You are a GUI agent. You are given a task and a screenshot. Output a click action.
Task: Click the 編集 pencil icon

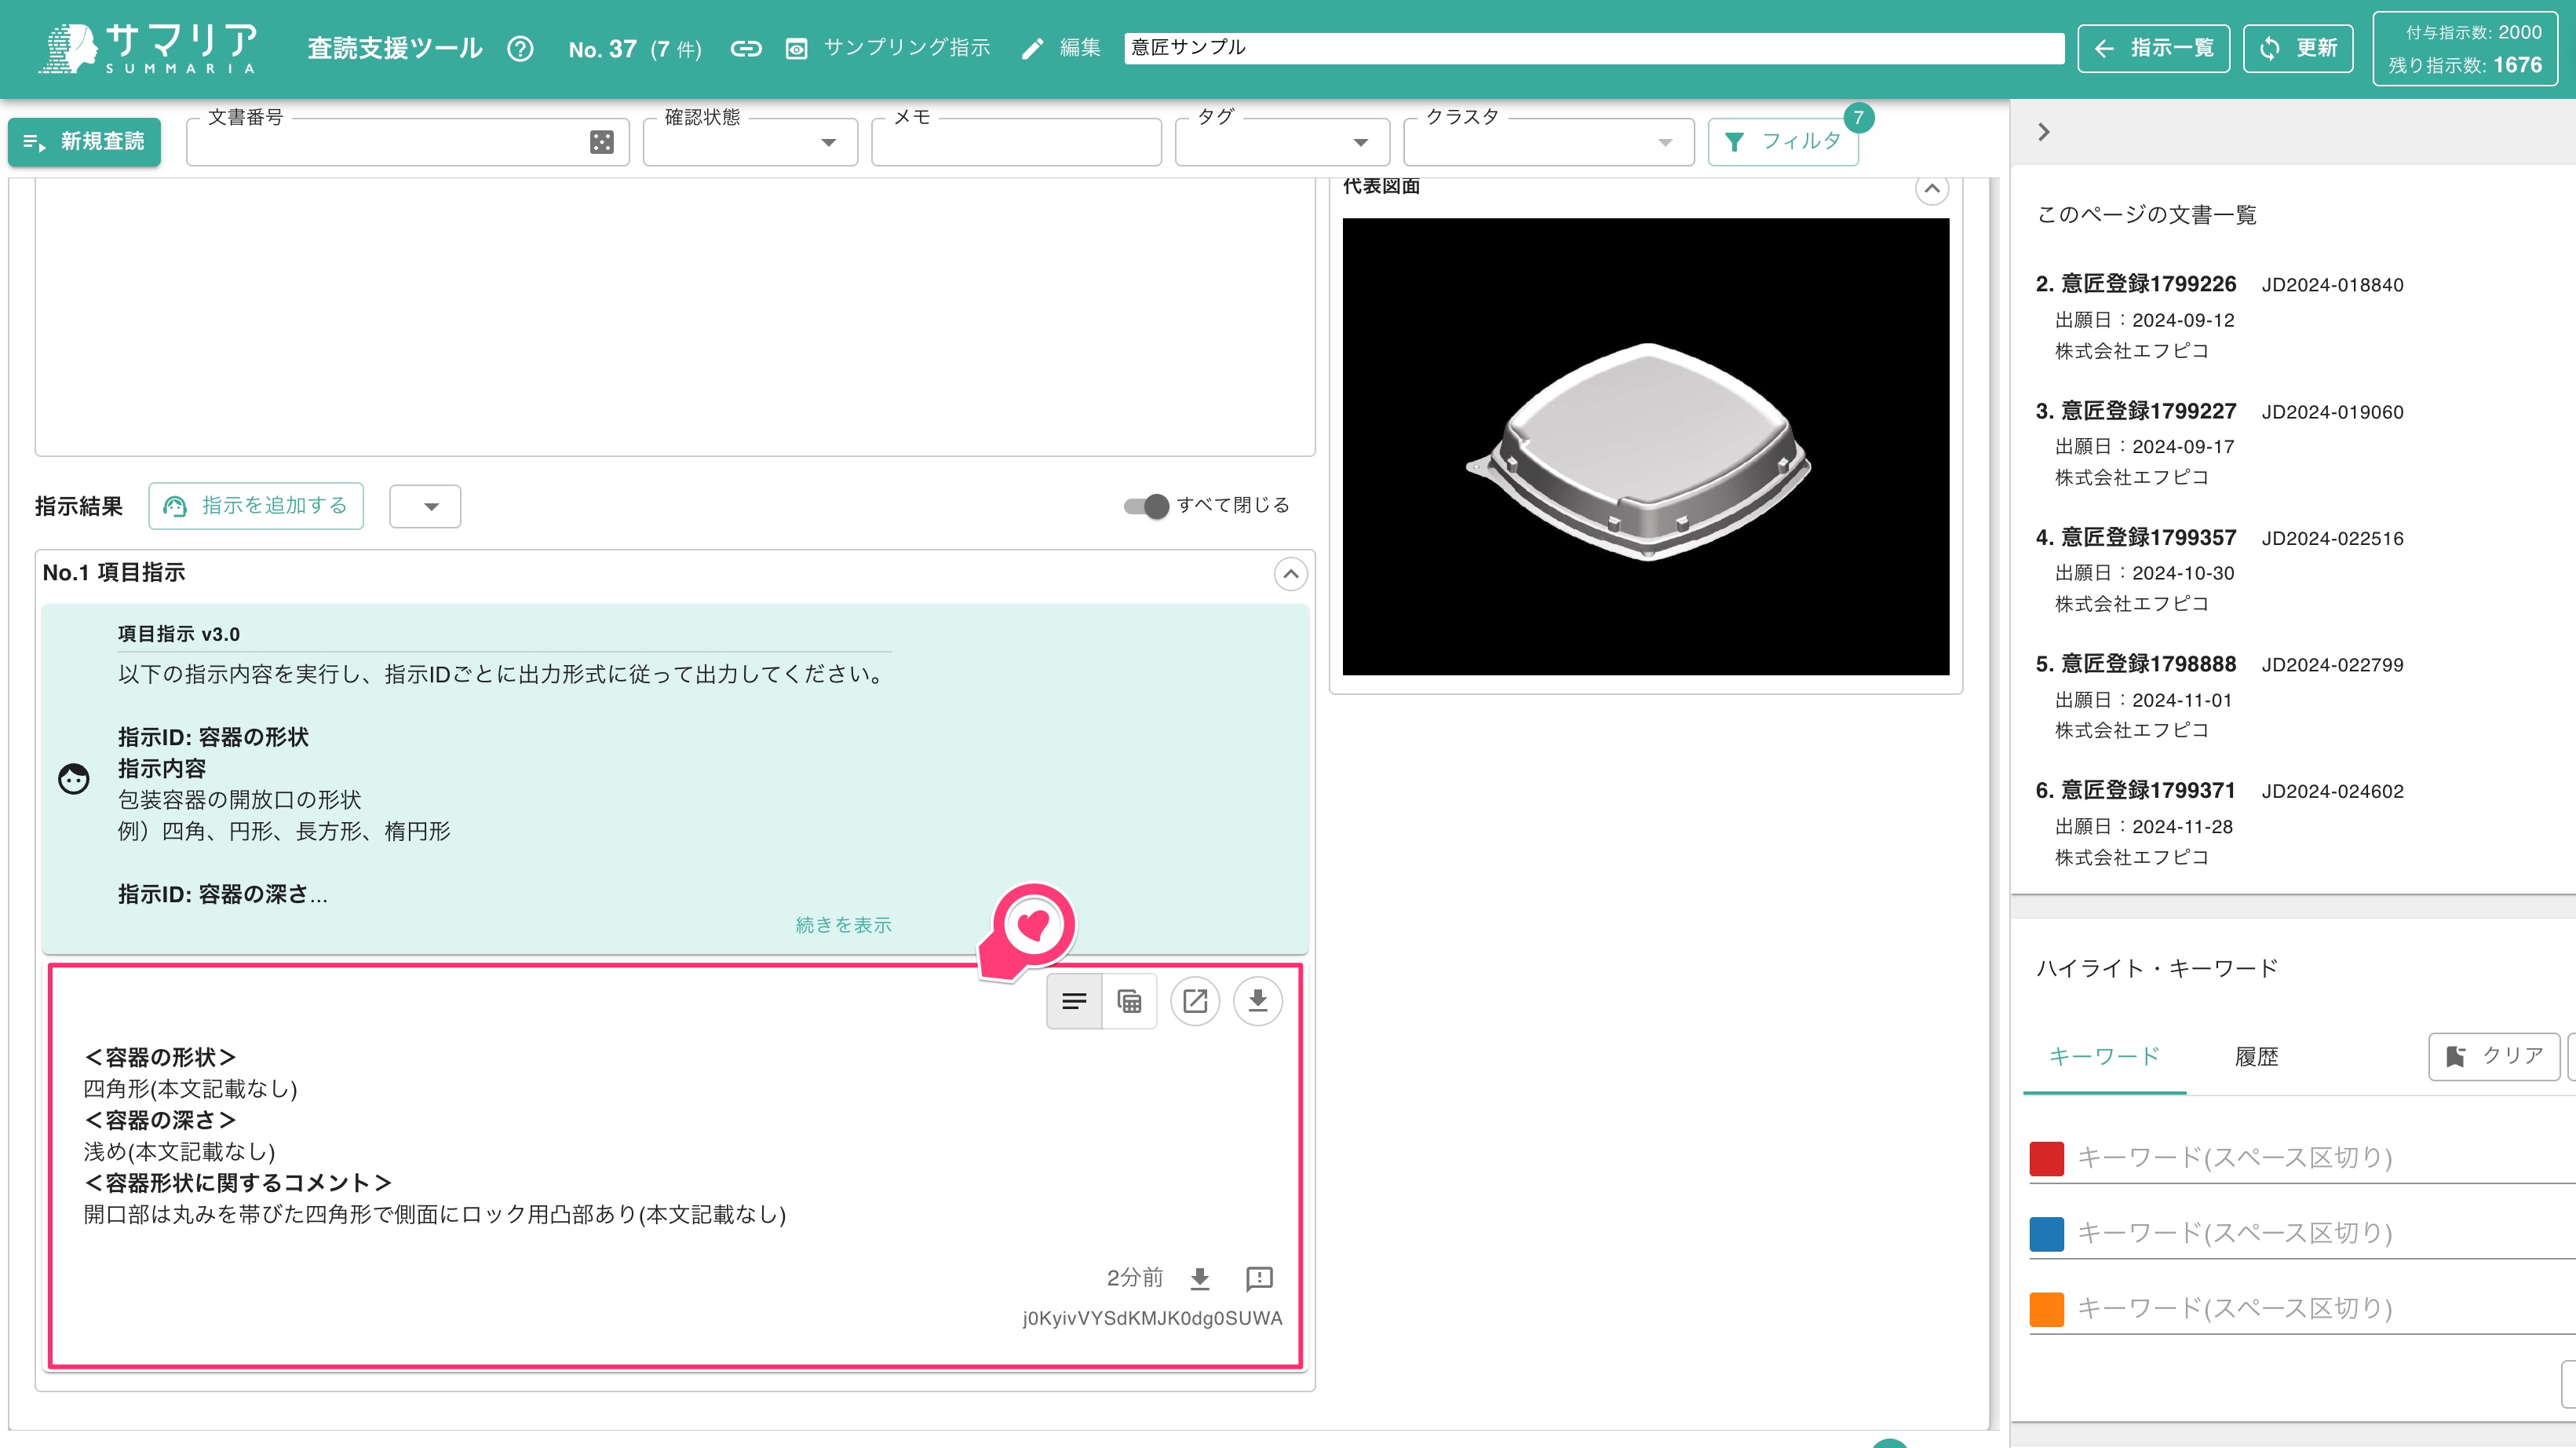[x=1032, y=48]
